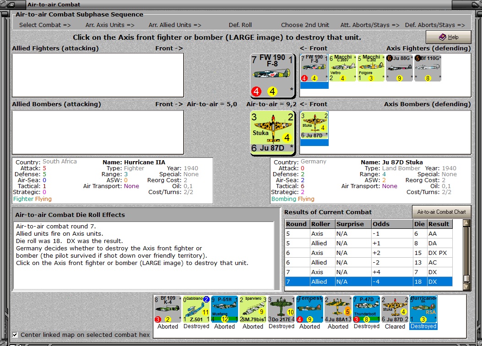Select round 6 Allied AC row
This screenshot has width=482, height=346.
pos(369,262)
